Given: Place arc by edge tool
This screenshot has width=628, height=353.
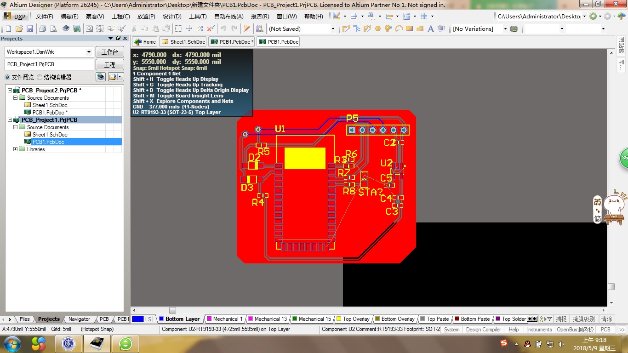Looking at the screenshot, I should pyautogui.click(x=399, y=28).
